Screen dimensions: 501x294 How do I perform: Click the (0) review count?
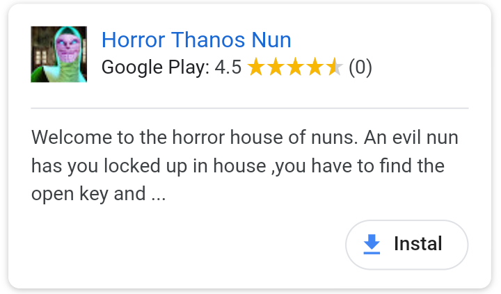tap(360, 67)
